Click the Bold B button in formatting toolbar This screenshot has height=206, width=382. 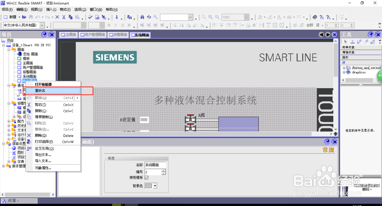click(109, 25)
